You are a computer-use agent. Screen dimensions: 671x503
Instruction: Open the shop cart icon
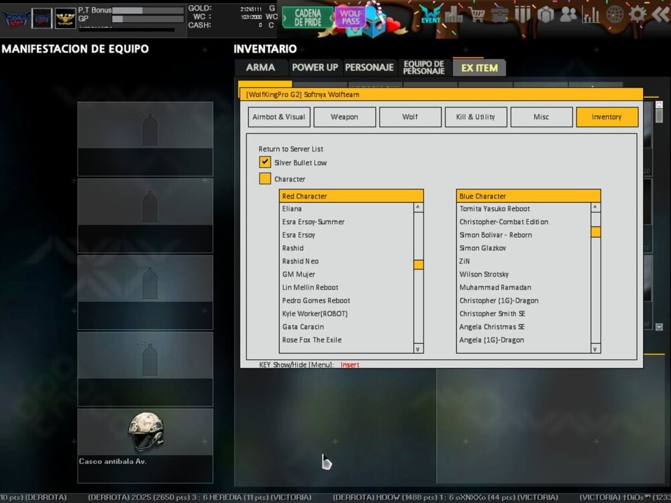click(x=478, y=14)
